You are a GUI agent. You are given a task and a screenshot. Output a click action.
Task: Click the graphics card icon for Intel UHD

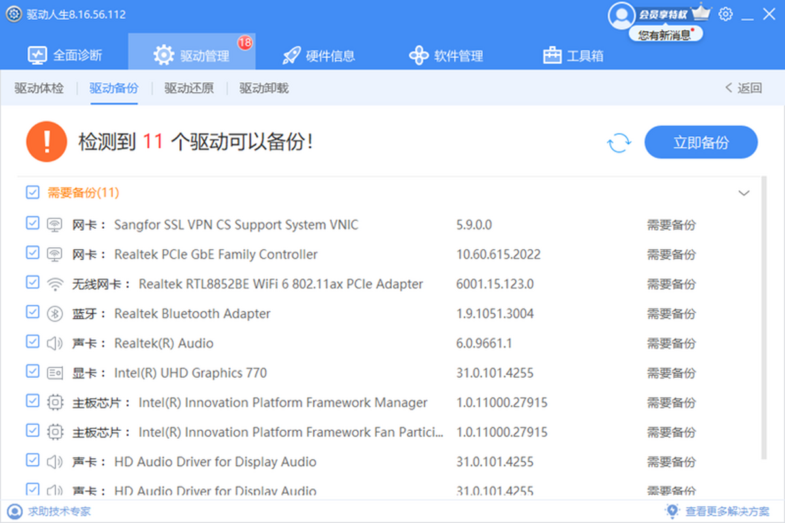pyautogui.click(x=54, y=373)
